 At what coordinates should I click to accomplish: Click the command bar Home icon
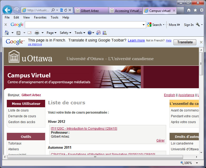[x=7, y=33]
